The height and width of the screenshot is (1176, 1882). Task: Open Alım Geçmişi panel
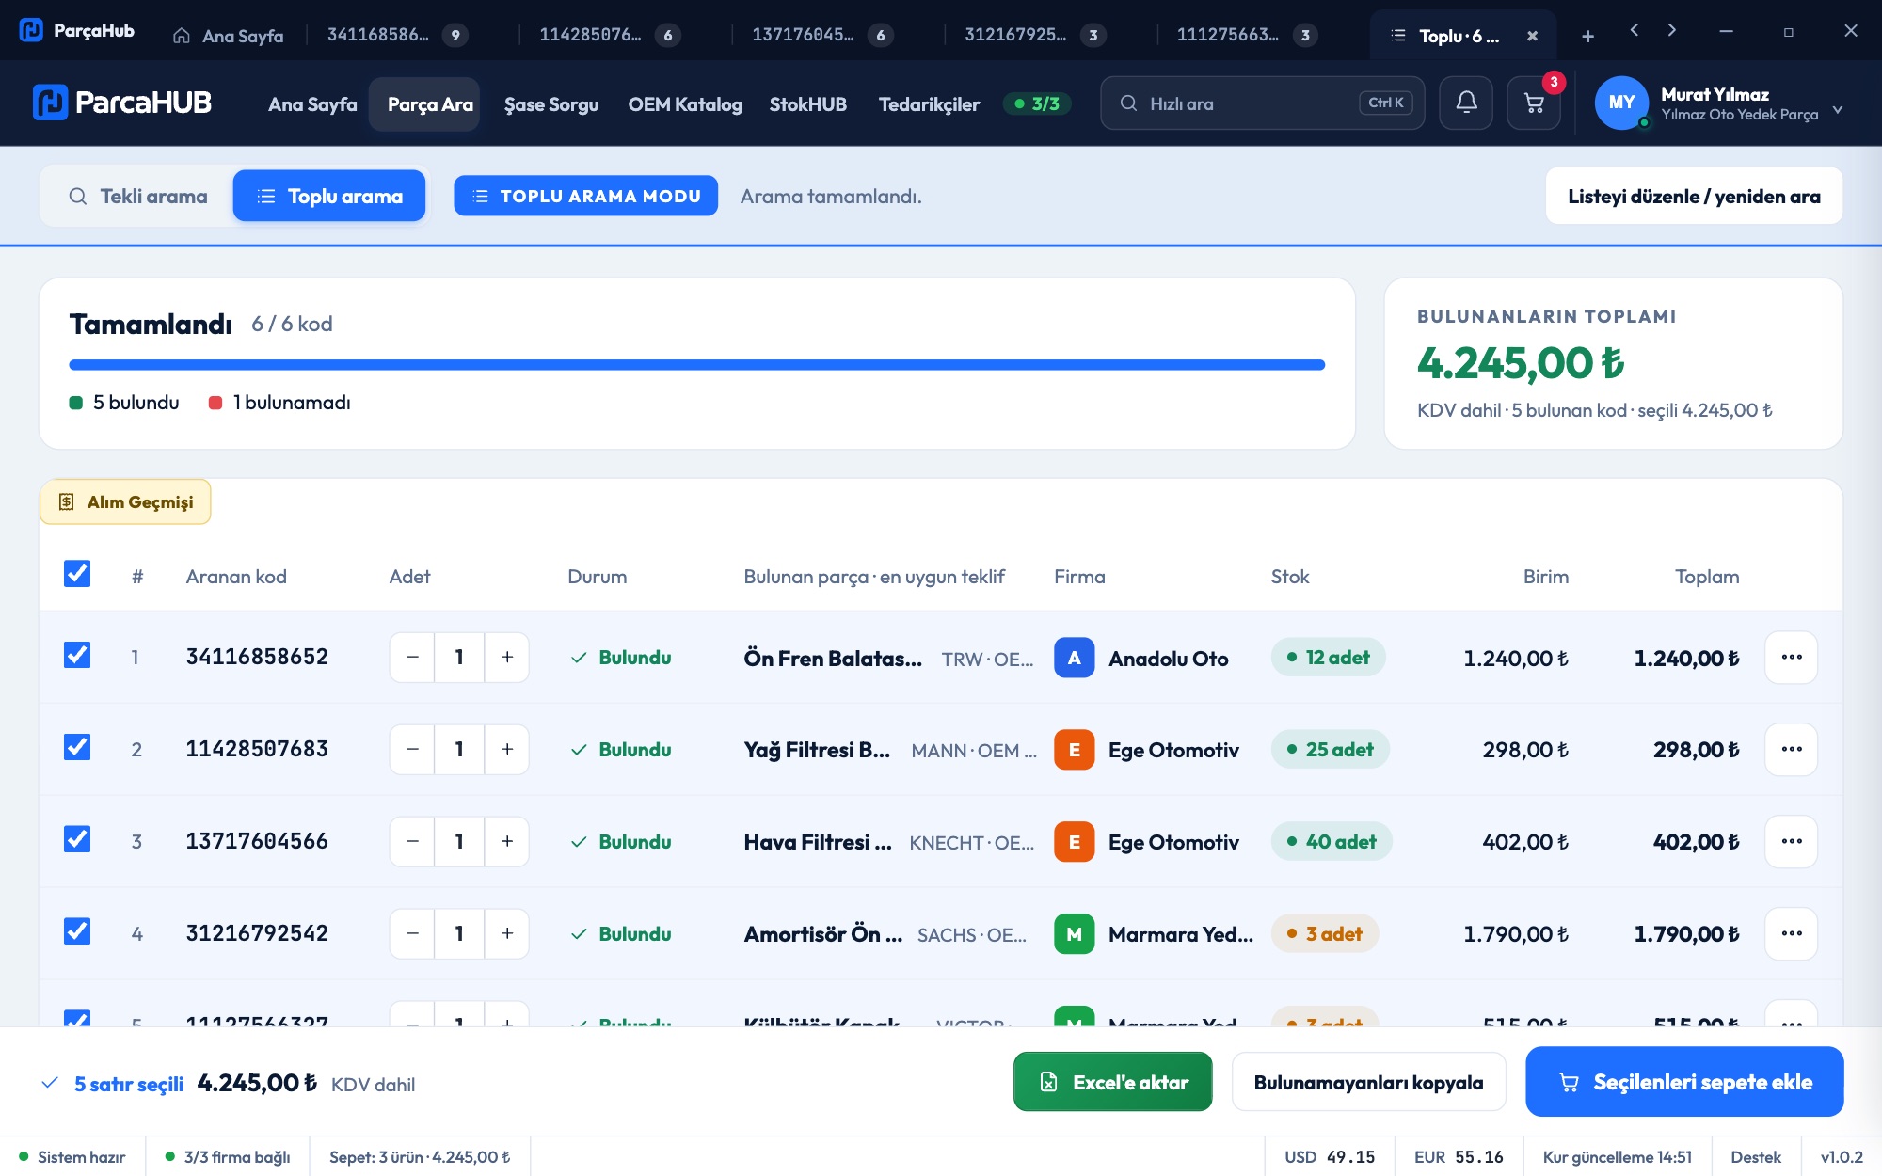[x=125, y=501]
